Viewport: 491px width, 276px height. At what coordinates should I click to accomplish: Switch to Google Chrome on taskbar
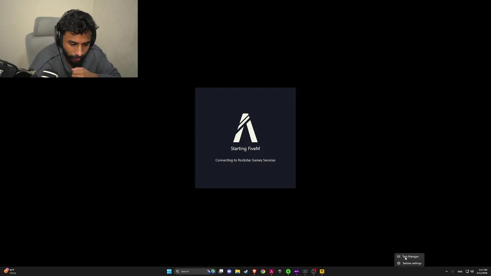tap(263, 271)
